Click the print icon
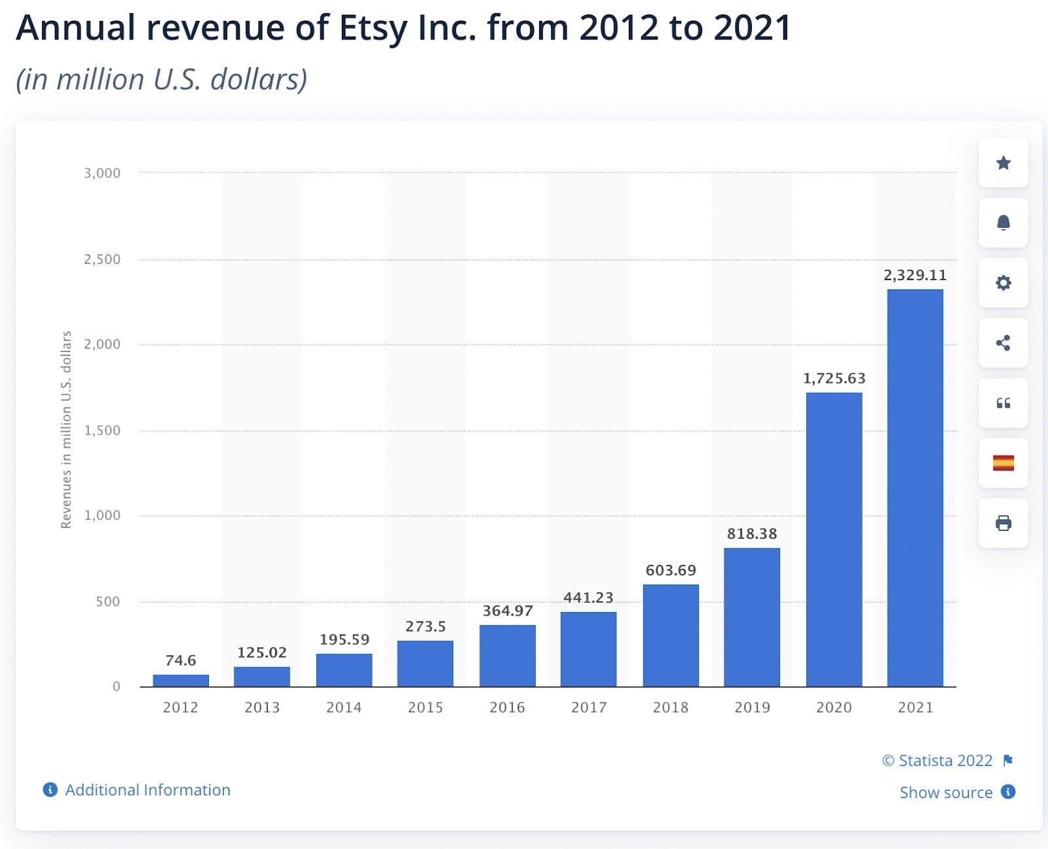 click(x=1003, y=523)
